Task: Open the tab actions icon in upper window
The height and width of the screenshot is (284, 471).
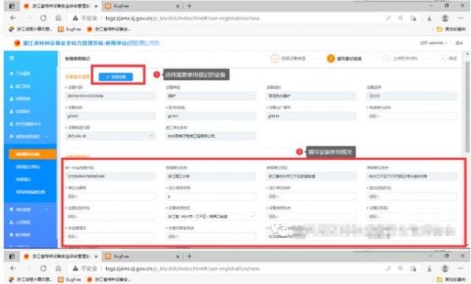Action: click(x=12, y=5)
